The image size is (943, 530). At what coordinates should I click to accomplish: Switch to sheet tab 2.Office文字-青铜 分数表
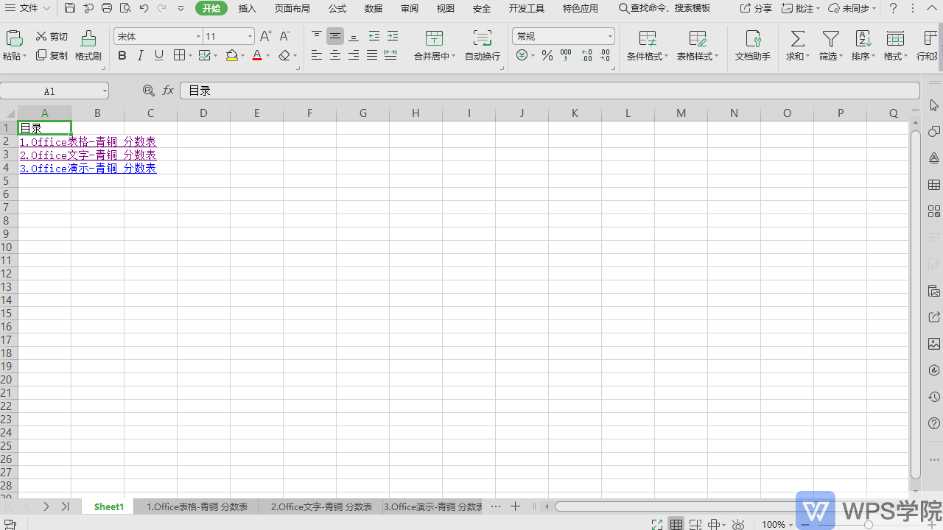point(321,506)
